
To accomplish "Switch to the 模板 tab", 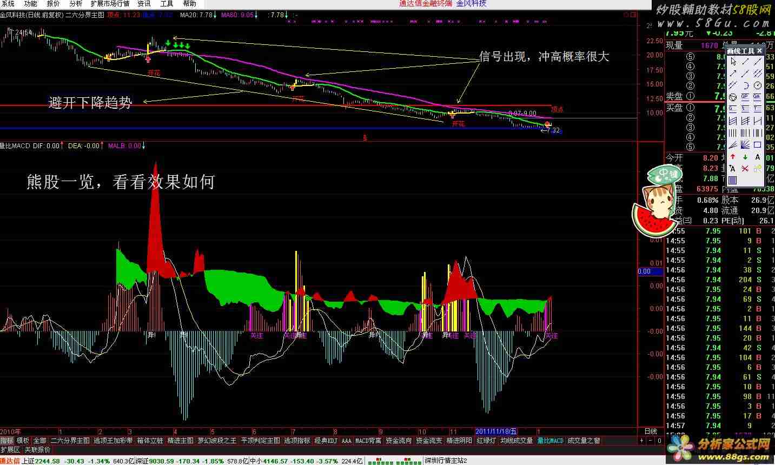I will click(x=23, y=441).
